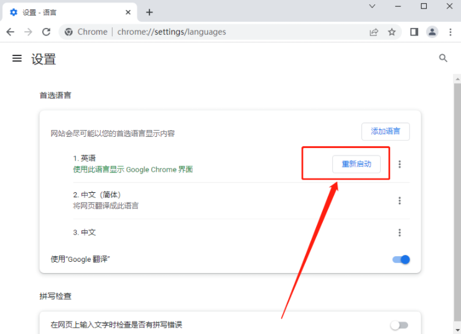Click the 拼写检查 section heading

coord(55,296)
